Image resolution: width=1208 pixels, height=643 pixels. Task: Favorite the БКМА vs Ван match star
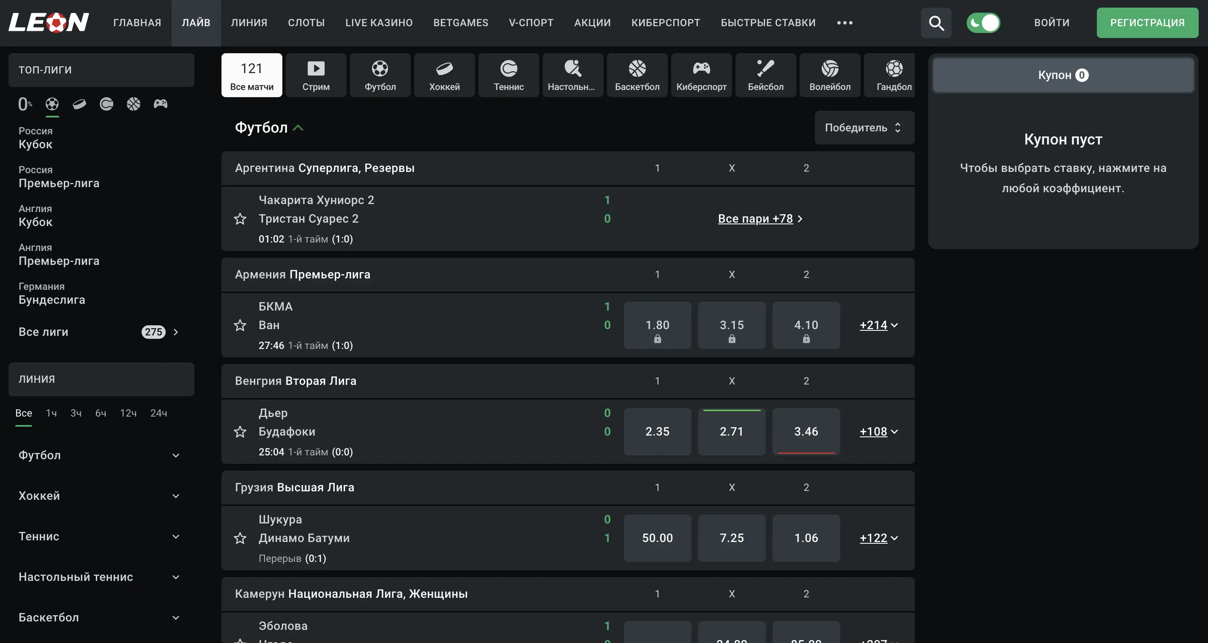[240, 325]
